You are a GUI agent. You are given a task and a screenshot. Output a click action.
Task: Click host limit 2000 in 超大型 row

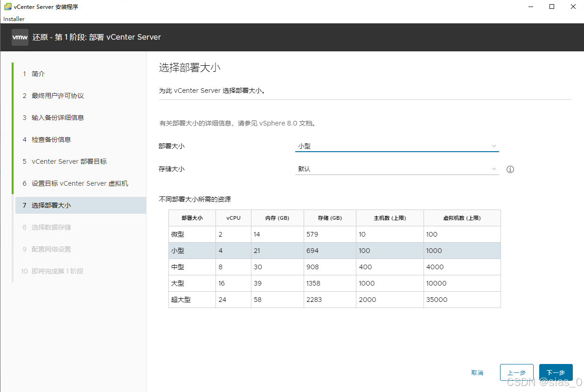click(368, 300)
